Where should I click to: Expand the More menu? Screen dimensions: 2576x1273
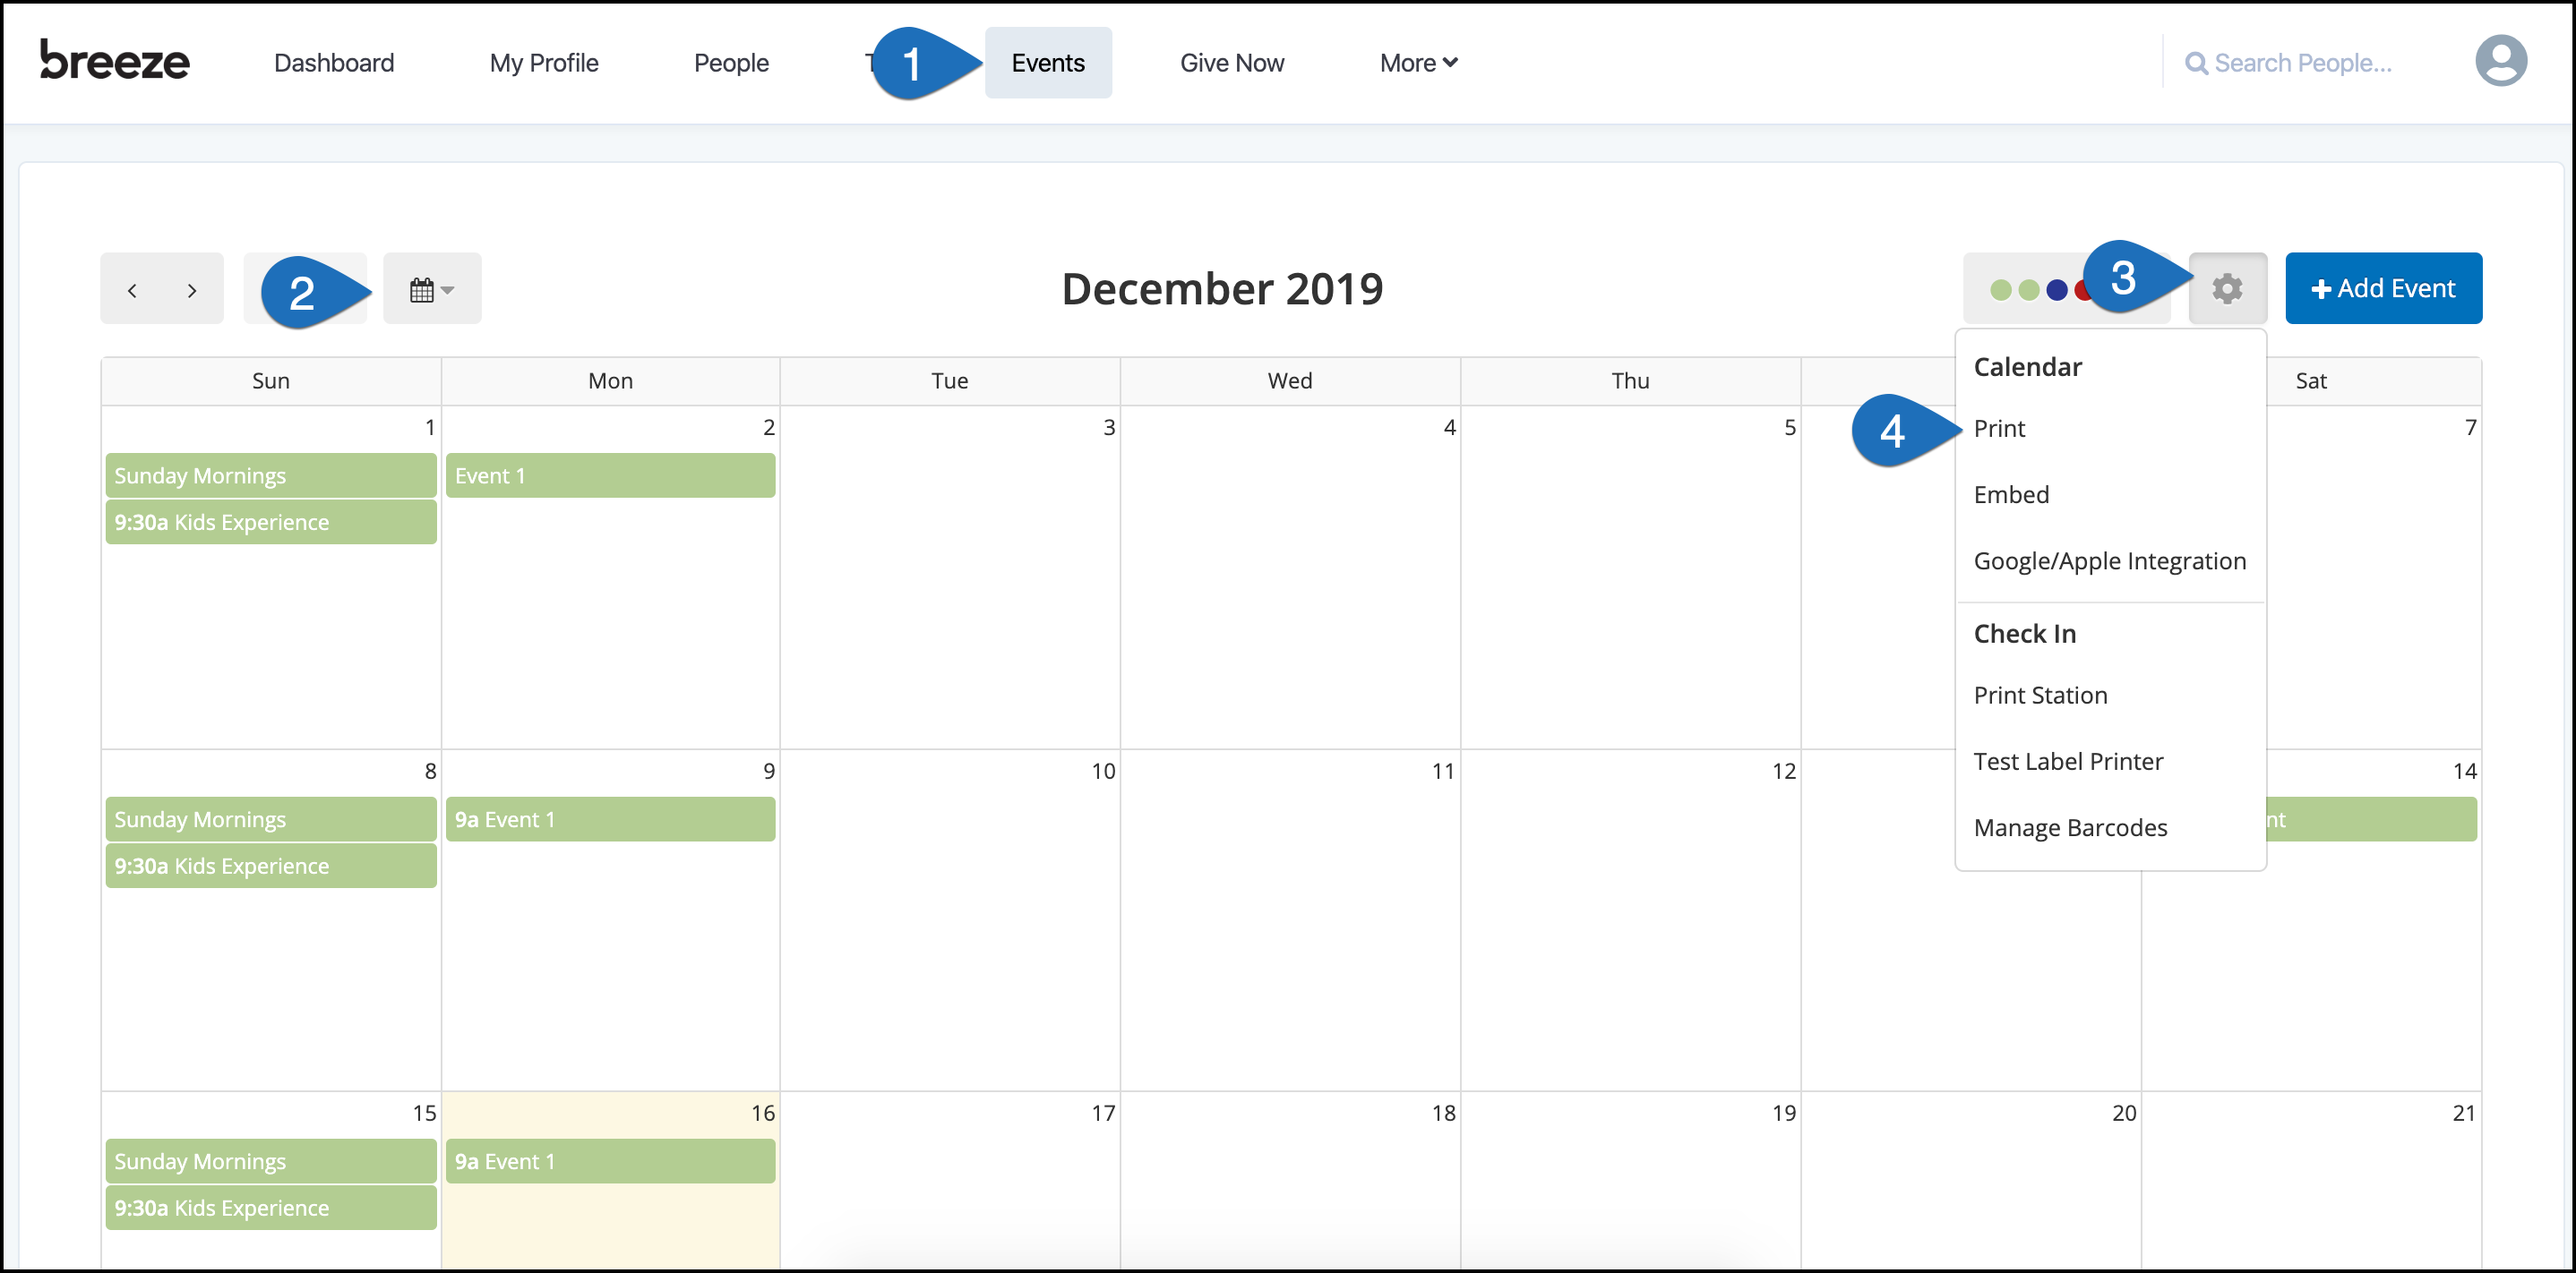tap(1418, 63)
